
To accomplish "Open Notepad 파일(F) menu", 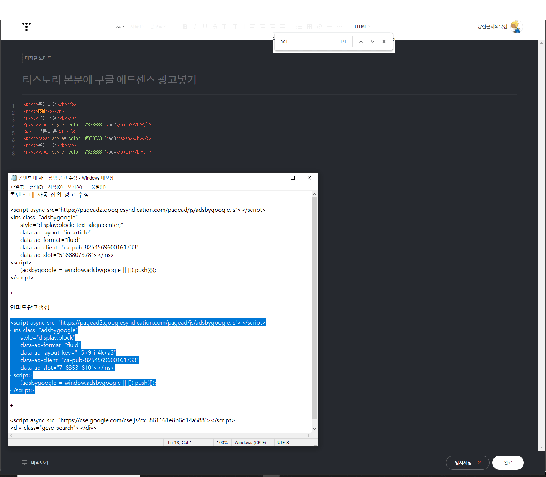I will tap(18, 187).
